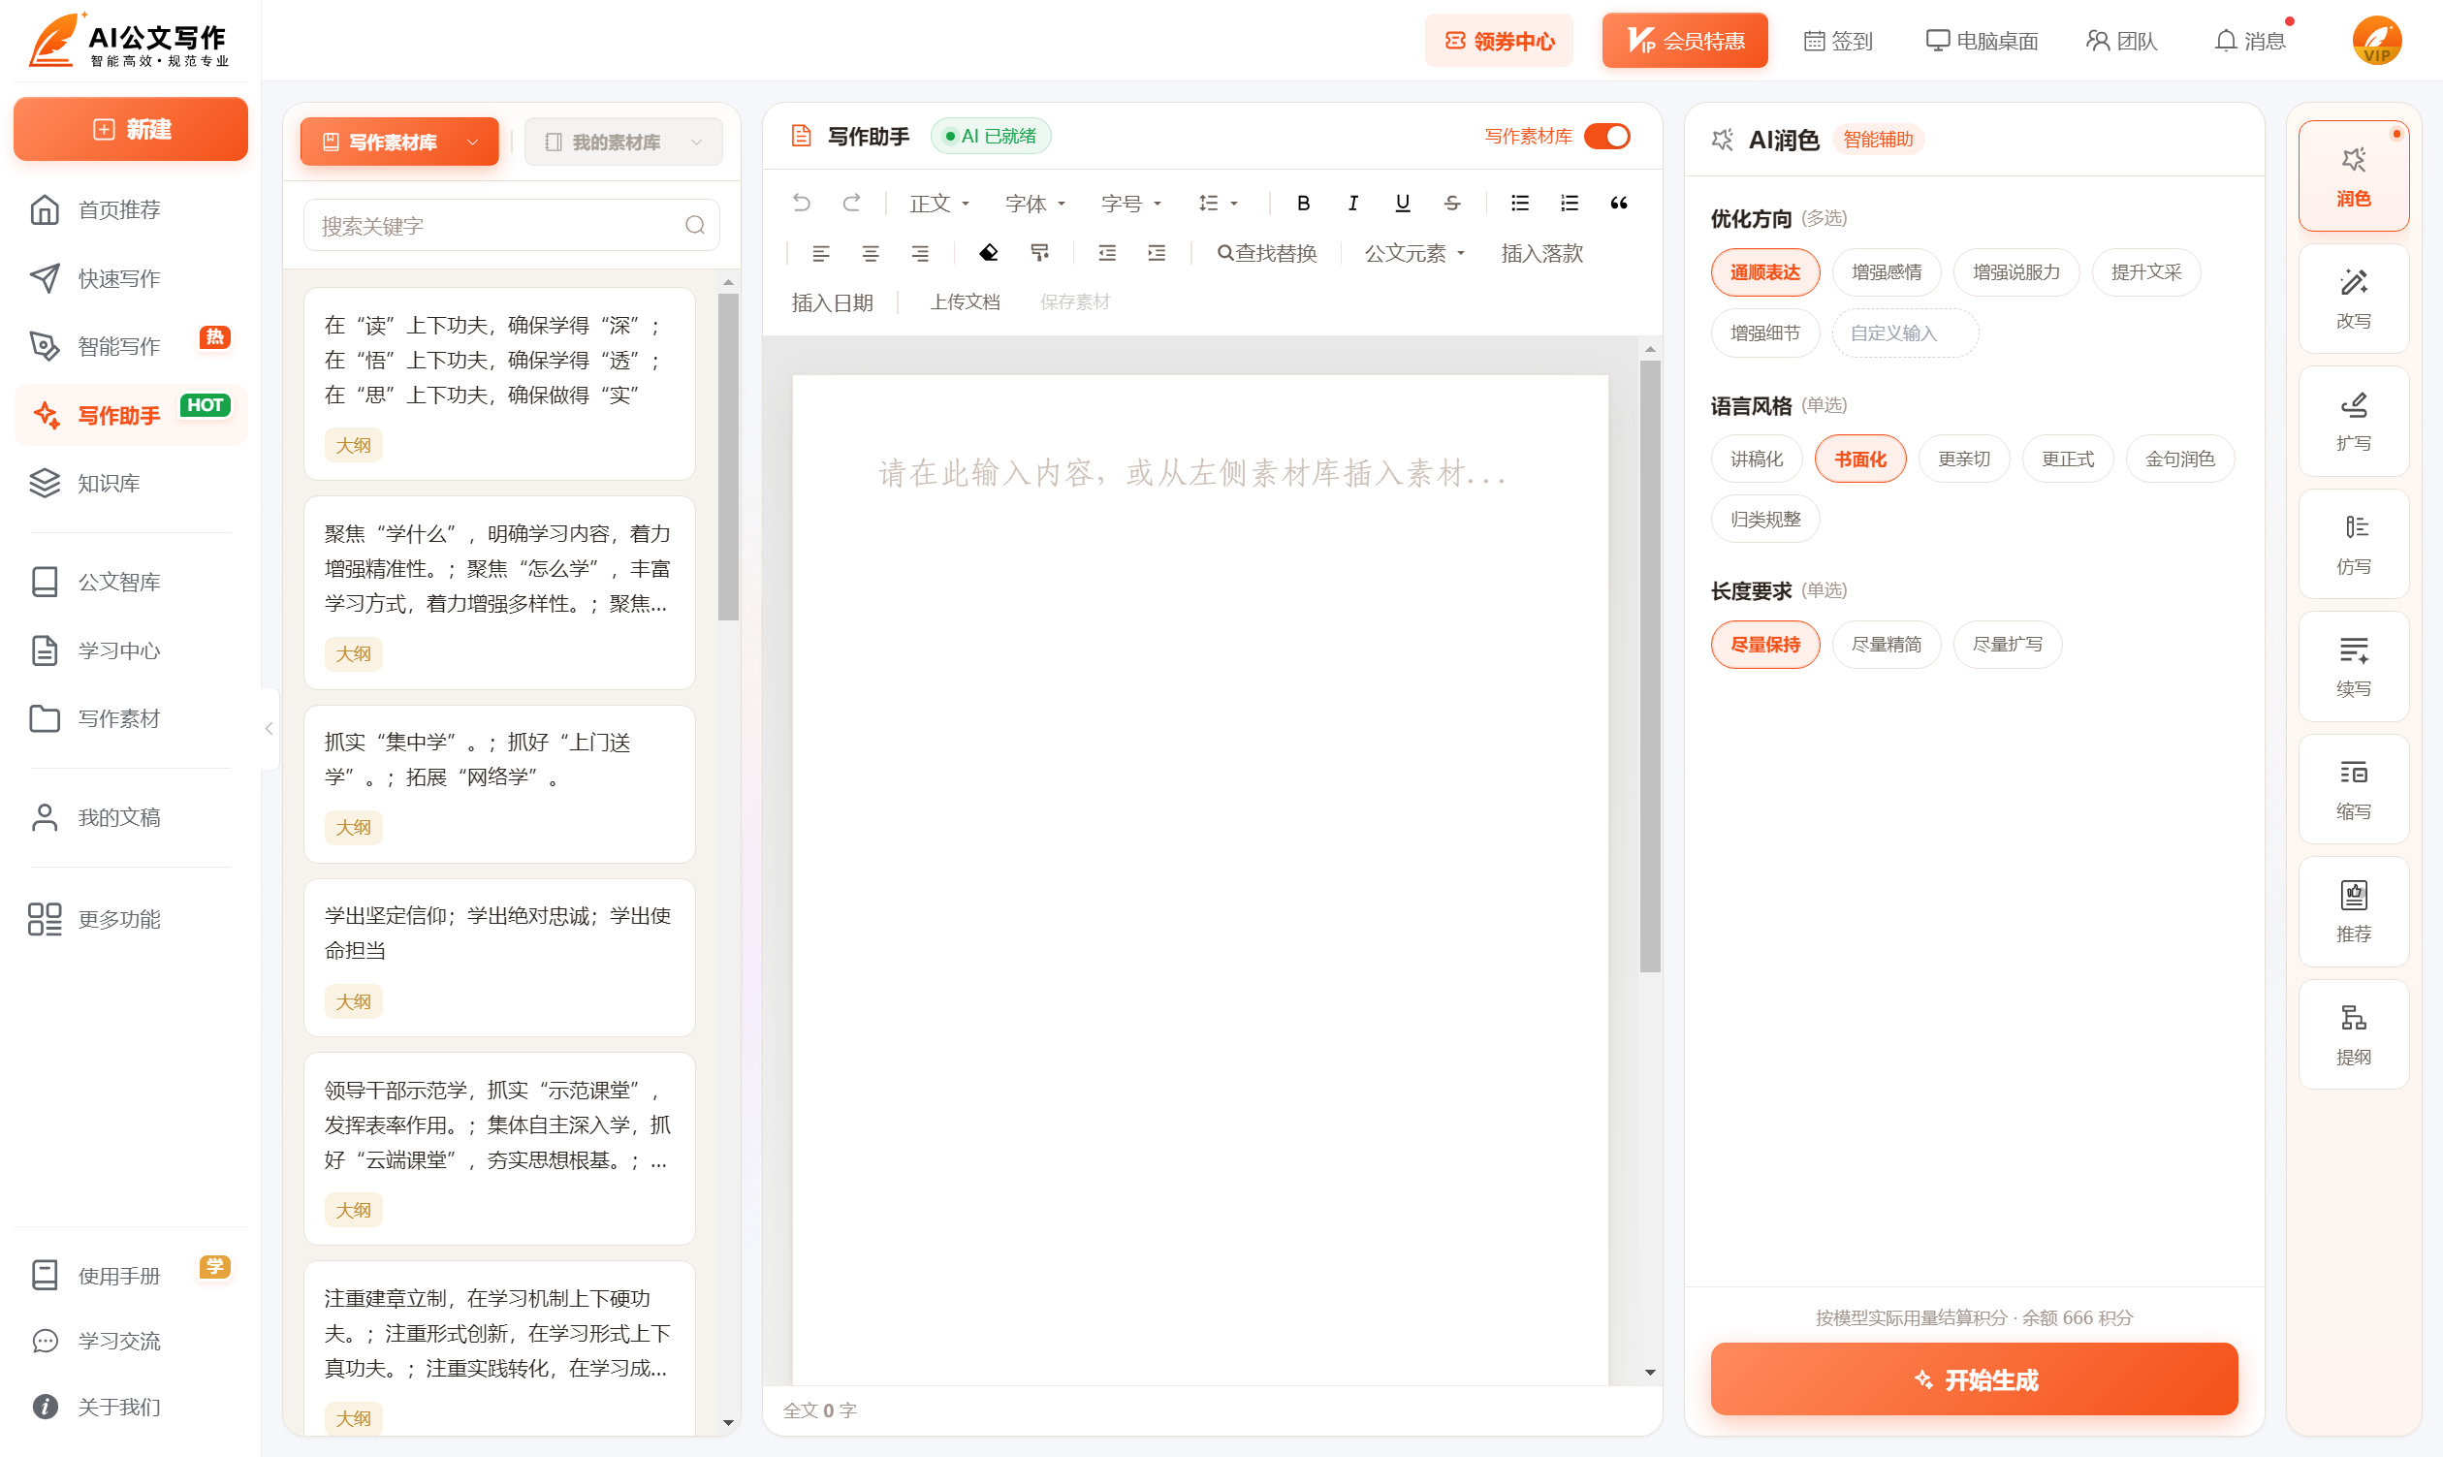Image resolution: width=2443 pixels, height=1457 pixels.
Task: Toggle underline formatting
Action: 1402,203
